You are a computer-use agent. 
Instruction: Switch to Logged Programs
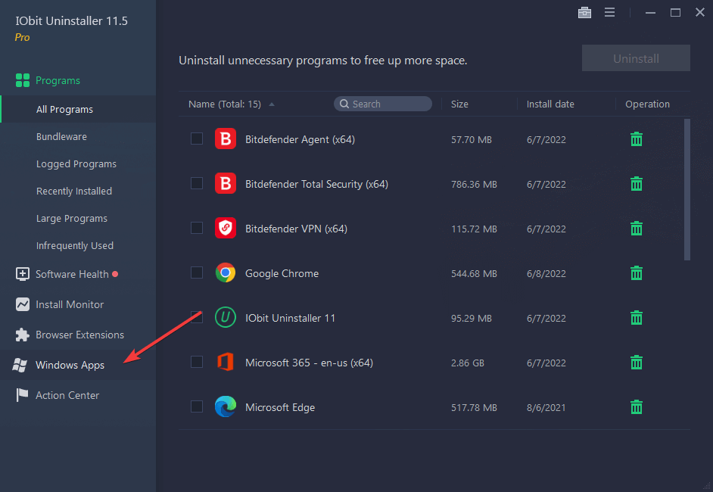pyautogui.click(x=78, y=163)
